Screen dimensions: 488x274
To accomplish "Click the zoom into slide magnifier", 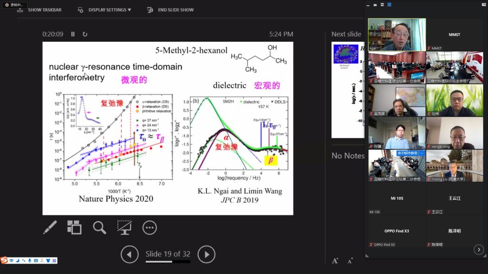I will [99, 227].
